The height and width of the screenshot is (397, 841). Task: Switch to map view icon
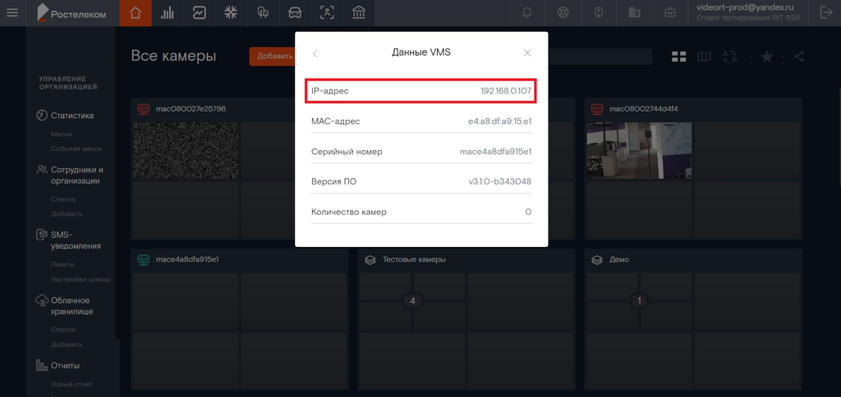point(704,57)
